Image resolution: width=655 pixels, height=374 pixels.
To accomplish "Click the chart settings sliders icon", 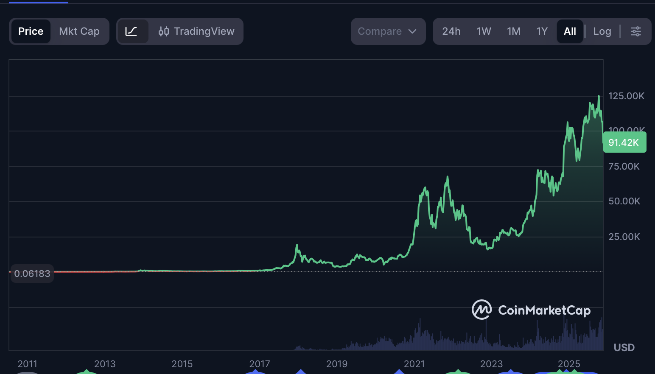I will click(x=635, y=31).
